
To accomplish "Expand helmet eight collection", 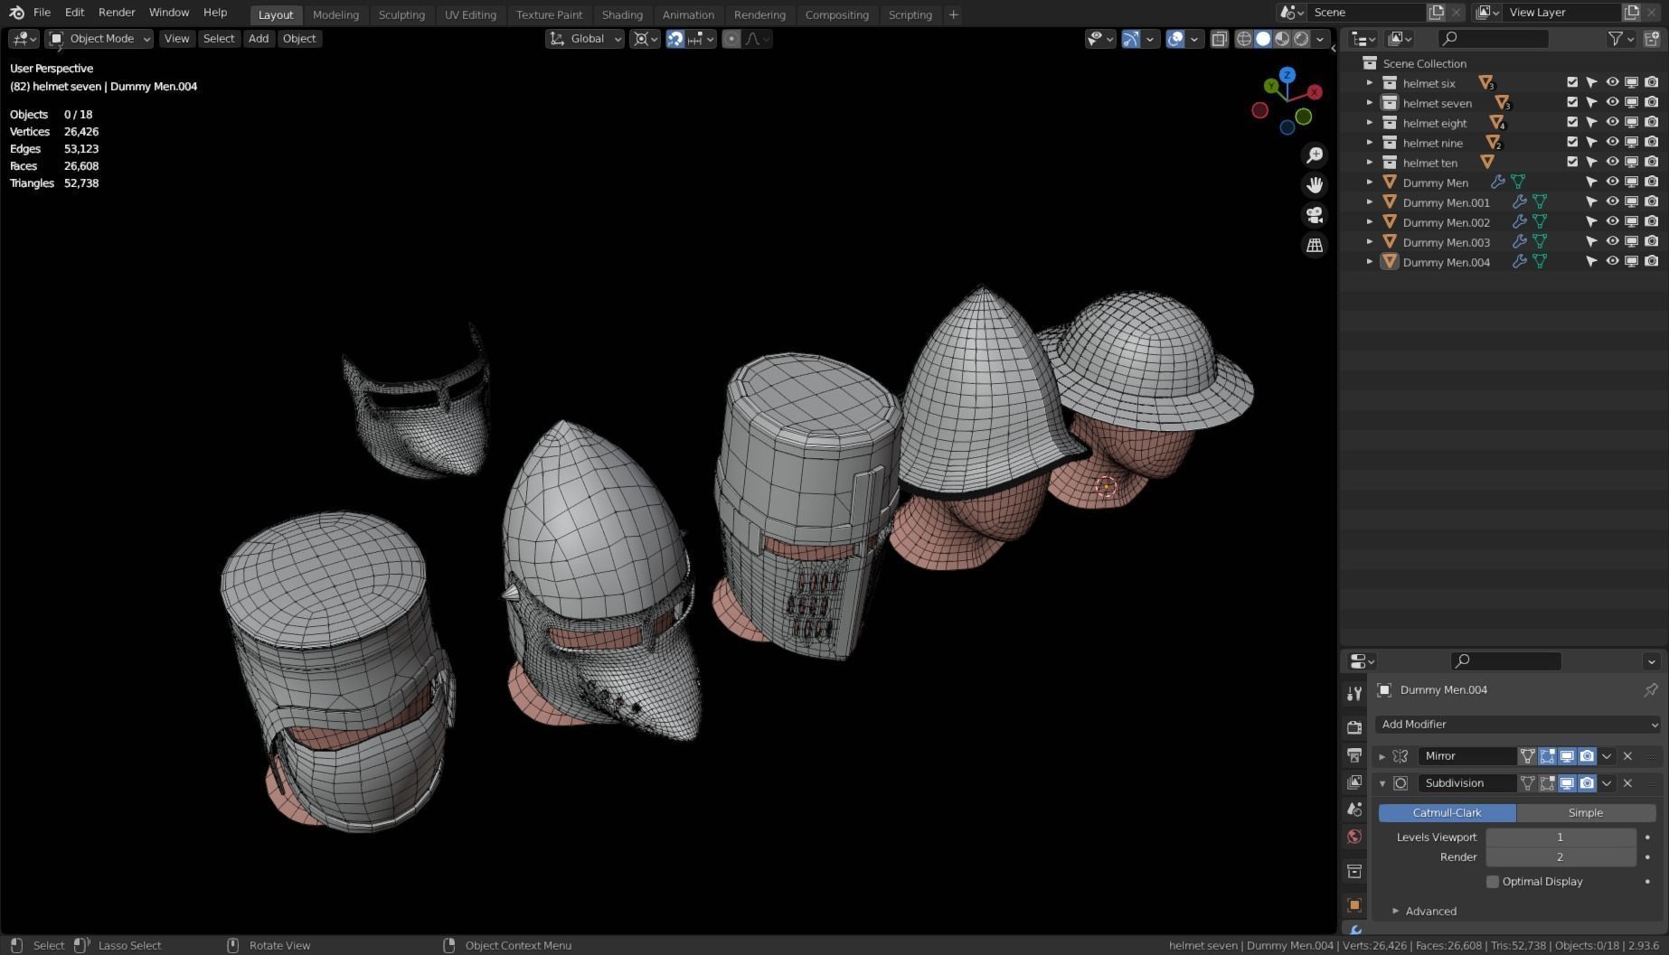I will (1370, 122).
